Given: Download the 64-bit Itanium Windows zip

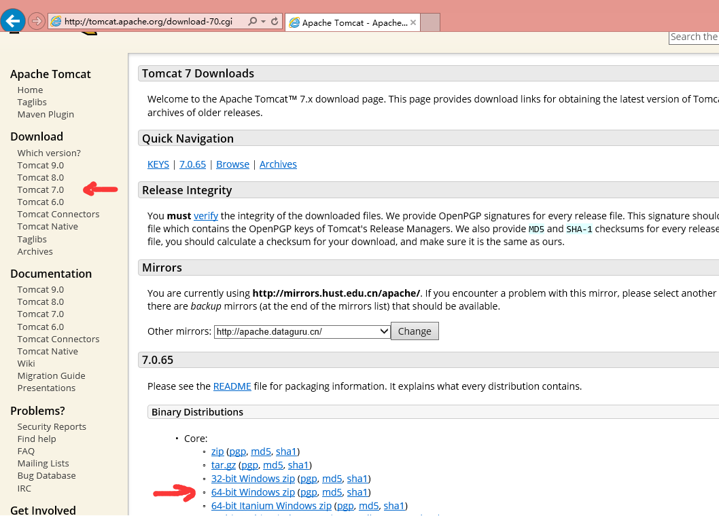Looking at the screenshot, I should 271,506.
